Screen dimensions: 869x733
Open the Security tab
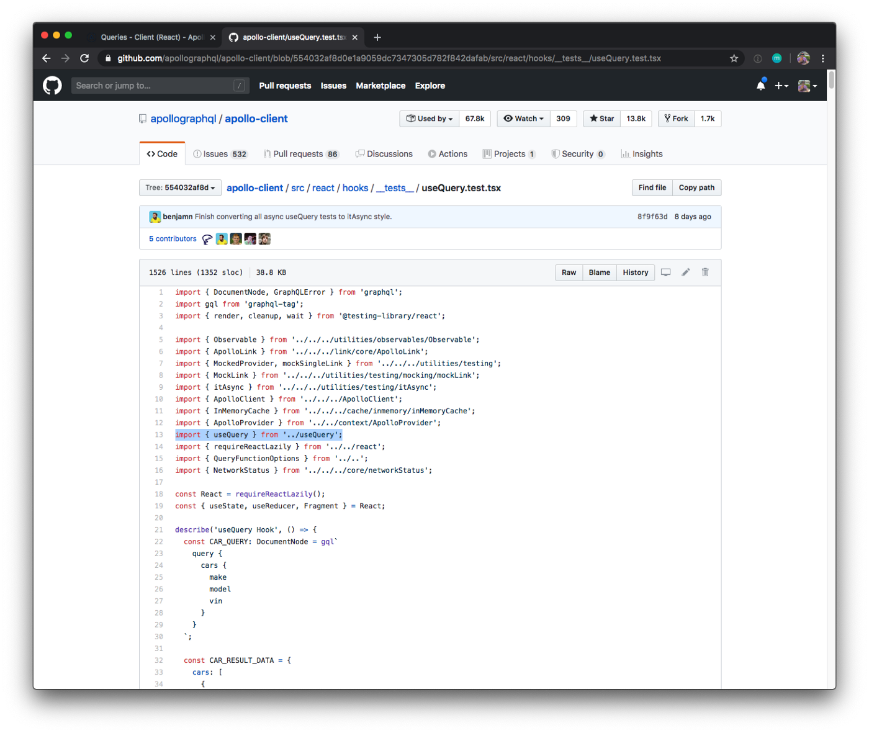coord(578,154)
